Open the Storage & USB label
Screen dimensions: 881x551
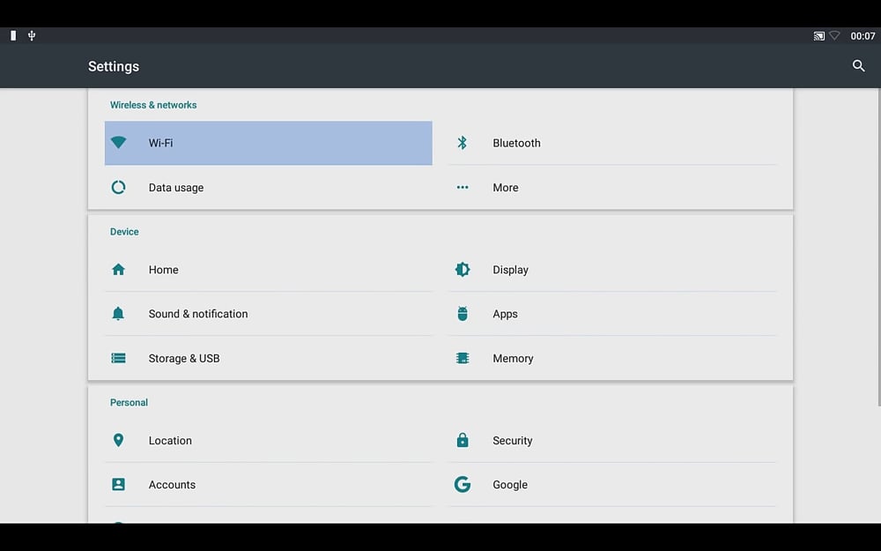tap(184, 359)
